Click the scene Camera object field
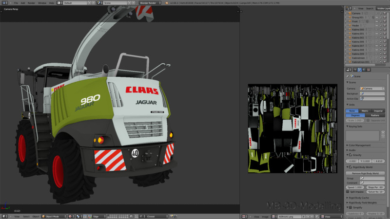 (x=372, y=89)
